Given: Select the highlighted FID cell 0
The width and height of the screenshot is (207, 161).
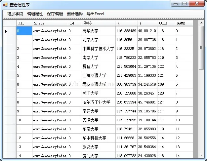Looking at the screenshot, I should click(24, 31).
